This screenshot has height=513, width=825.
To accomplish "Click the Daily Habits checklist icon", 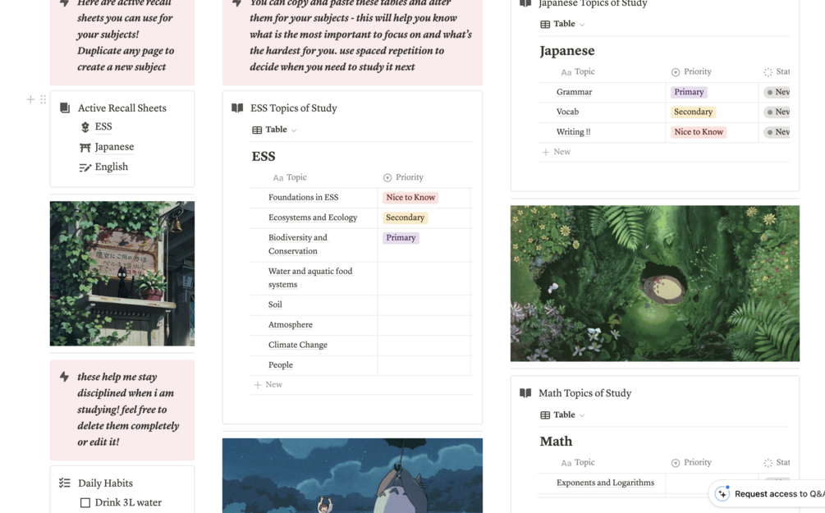I will (x=65, y=483).
